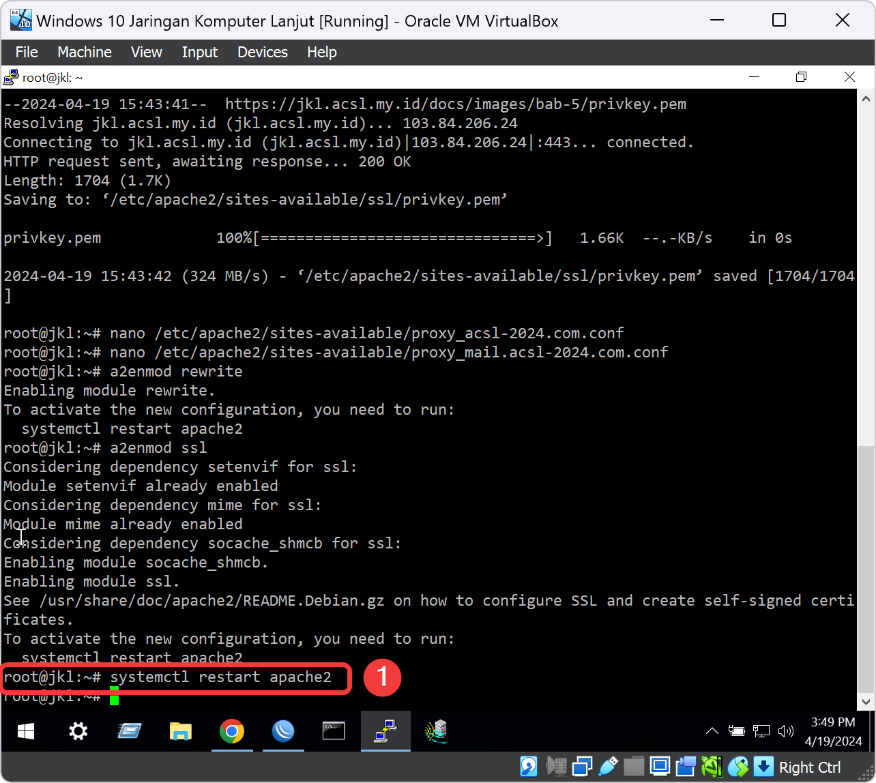Click VirtualBox shared folders status icon
Screen dimensions: 876x783
tap(634, 767)
